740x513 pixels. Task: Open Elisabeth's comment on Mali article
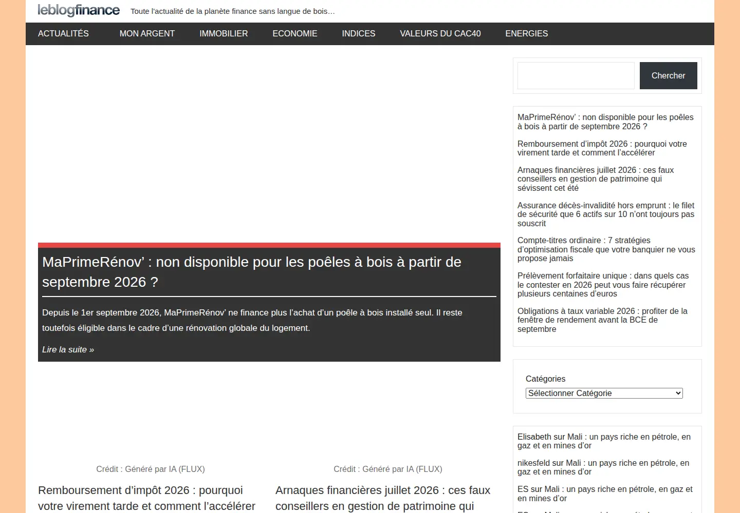(x=604, y=441)
